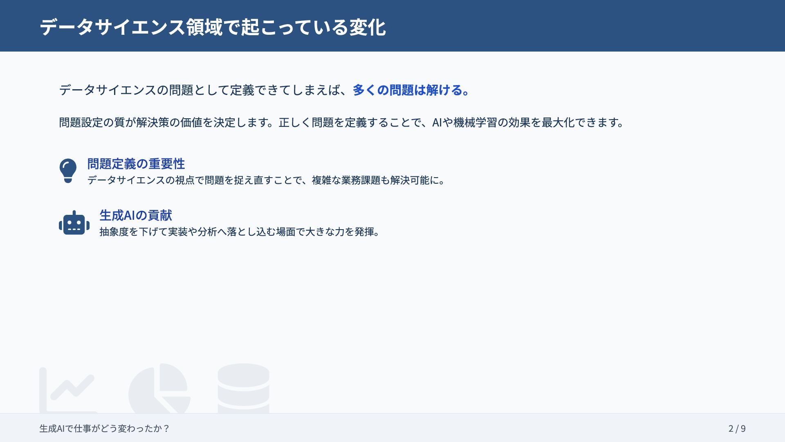Click the heading 生成AIの貢献

coord(136,215)
